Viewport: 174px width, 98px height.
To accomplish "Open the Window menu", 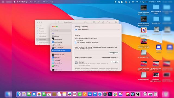I will click(45, 2).
